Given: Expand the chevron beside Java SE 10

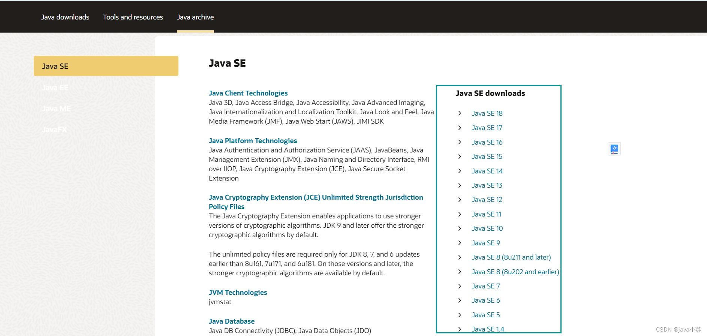Looking at the screenshot, I should 460,228.
